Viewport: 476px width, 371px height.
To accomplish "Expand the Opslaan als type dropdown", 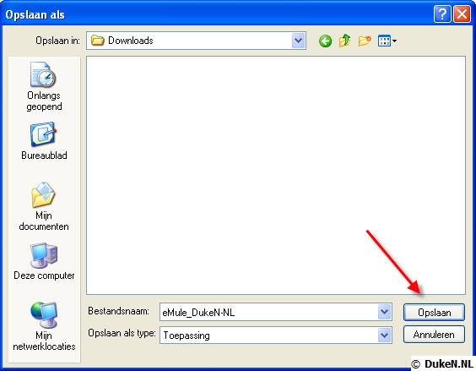I will (384, 336).
